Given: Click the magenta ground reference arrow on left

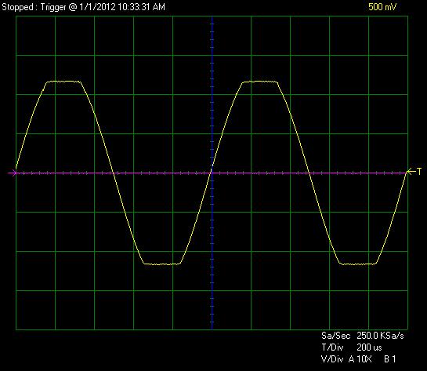Looking at the screenshot, I should tap(12, 173).
